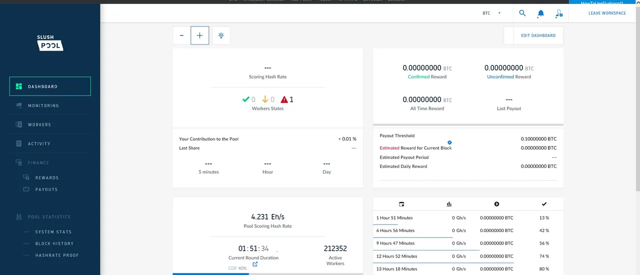Click the minus zoom-out button
640x275 pixels.
pyautogui.click(x=181, y=35)
